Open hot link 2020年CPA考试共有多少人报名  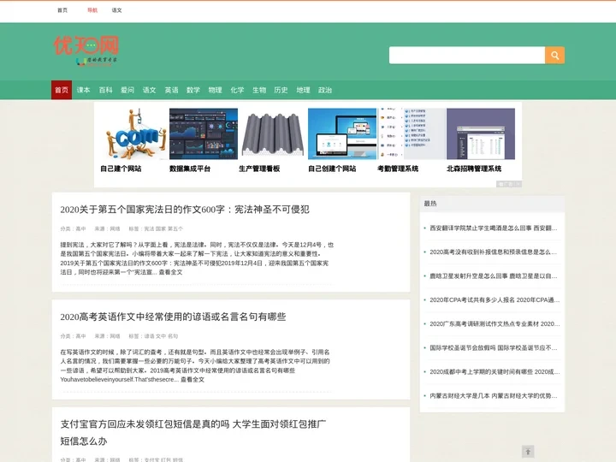[x=495, y=300]
